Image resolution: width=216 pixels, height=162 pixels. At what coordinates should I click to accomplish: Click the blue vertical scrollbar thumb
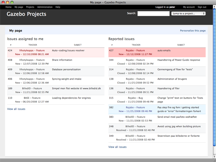(x=214, y=77)
